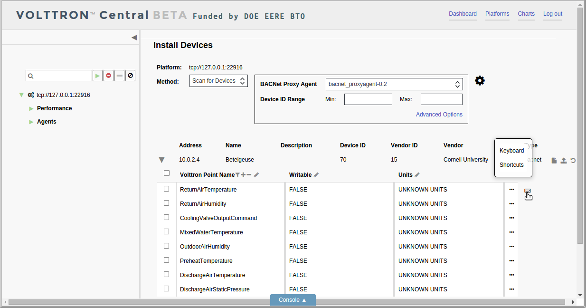Click the gear icon beside BACNet settings
The height and width of the screenshot is (308, 586).
[x=480, y=81]
